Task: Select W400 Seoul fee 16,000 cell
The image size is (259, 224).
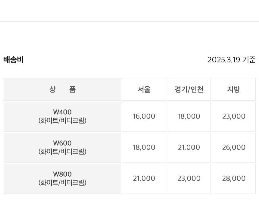Action: (x=144, y=117)
